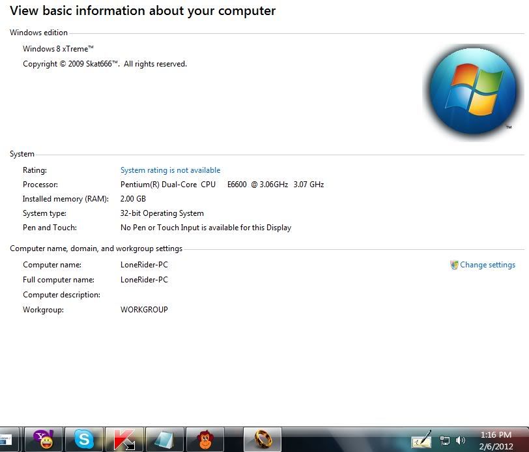Open the monkey face taskbar app
The width and height of the screenshot is (529, 452).
[205, 440]
